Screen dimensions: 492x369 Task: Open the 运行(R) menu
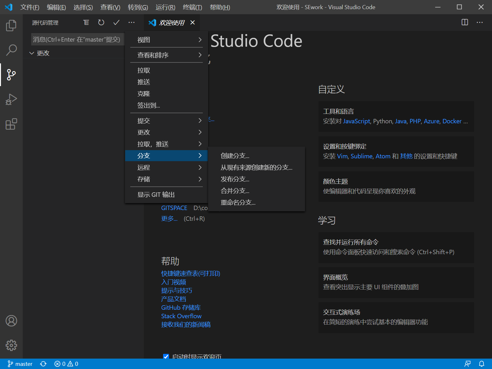165,7
